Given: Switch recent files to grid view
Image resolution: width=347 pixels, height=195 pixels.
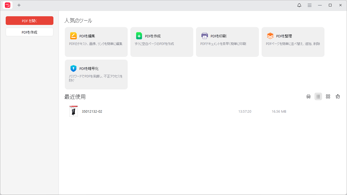Looking at the screenshot, I should tap(328, 96).
